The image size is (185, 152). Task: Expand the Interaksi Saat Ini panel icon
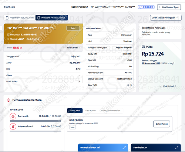(x=124, y=148)
